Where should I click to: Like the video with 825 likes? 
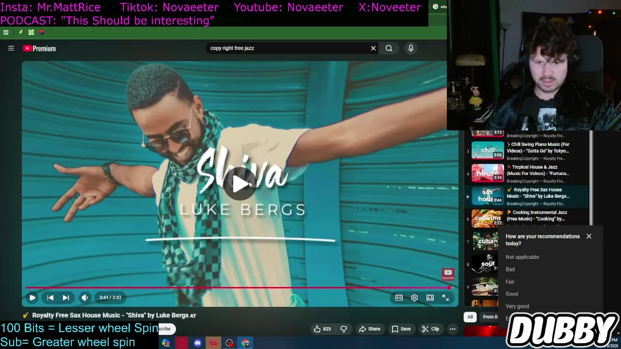(x=322, y=329)
